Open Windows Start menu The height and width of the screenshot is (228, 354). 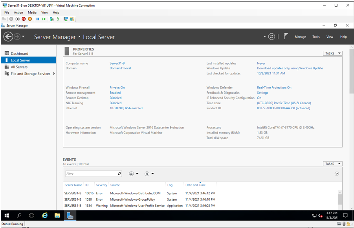(7, 215)
